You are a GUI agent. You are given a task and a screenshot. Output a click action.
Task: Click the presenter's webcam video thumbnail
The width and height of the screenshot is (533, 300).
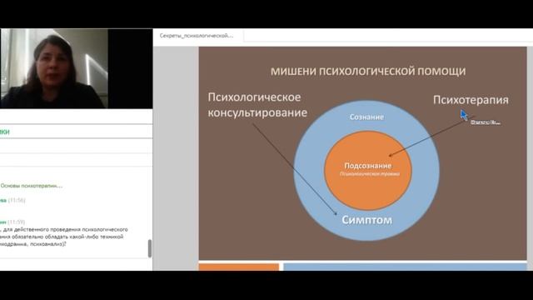[x=54, y=68]
